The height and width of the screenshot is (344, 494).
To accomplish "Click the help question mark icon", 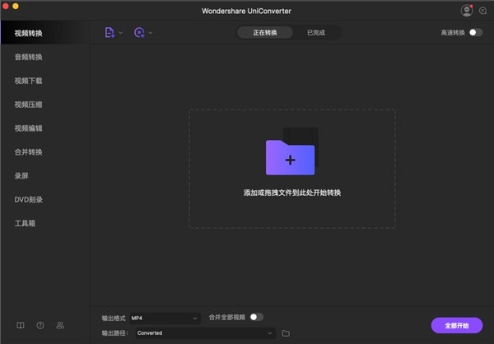I will pyautogui.click(x=40, y=325).
